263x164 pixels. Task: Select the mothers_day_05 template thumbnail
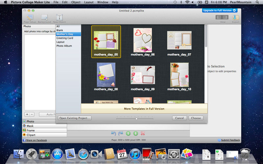coord(106,40)
